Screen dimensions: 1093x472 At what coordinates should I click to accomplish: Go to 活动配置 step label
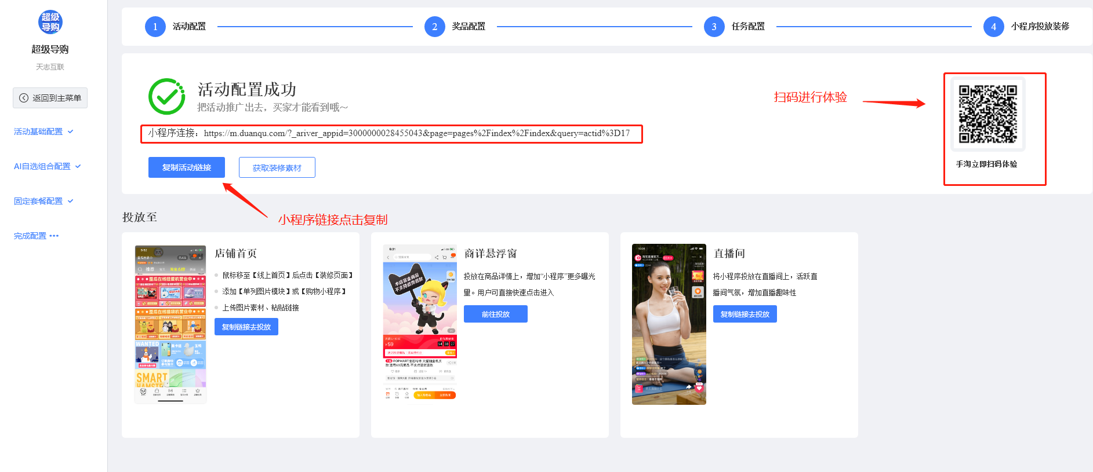tap(189, 27)
